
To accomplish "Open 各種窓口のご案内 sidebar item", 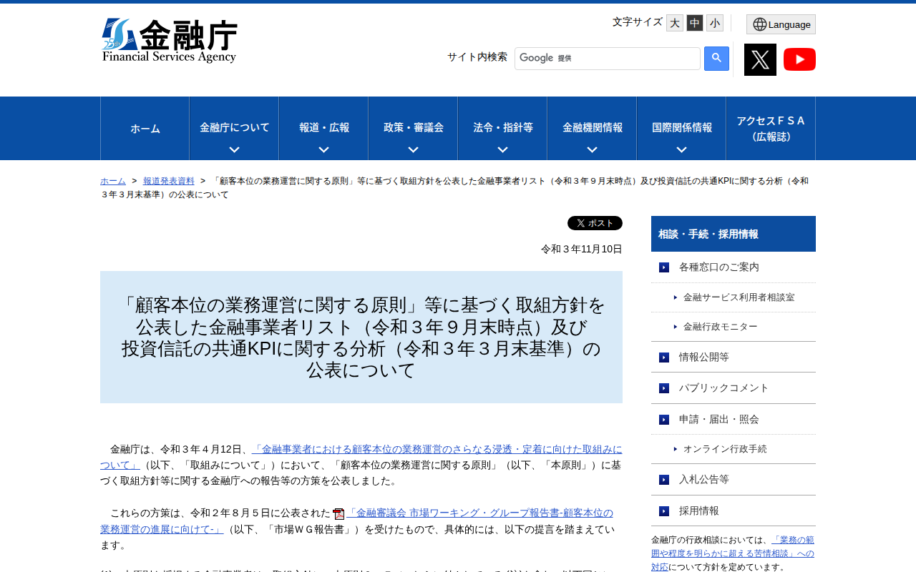I will pyautogui.click(x=719, y=267).
